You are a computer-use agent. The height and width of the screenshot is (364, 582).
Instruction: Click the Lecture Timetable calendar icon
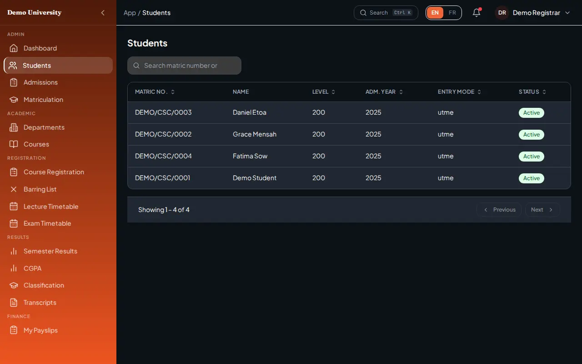pos(14,207)
